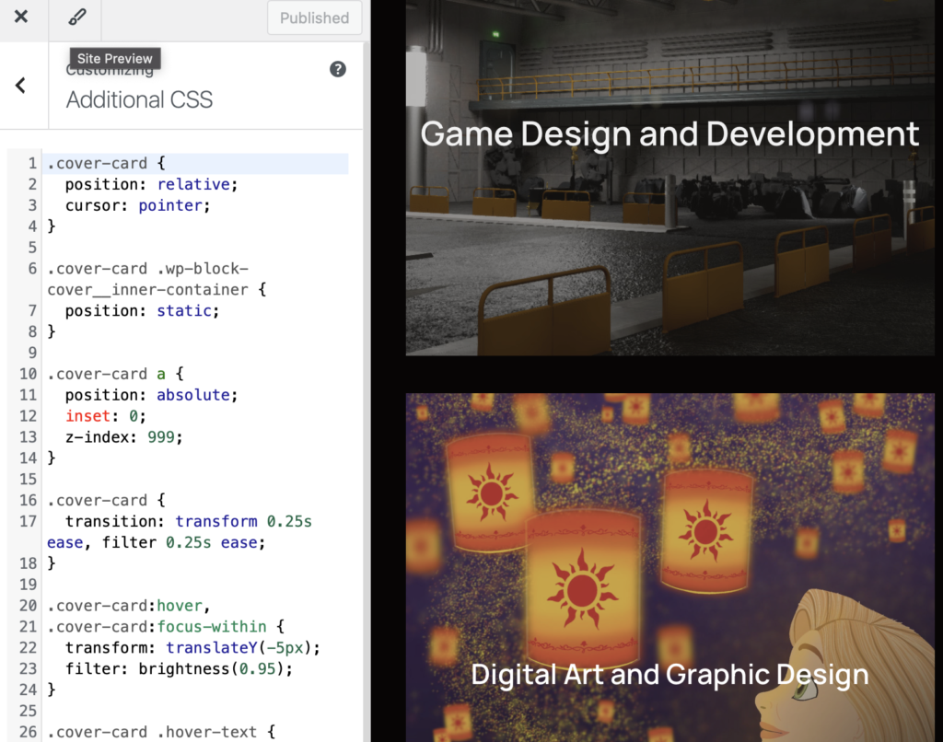Image resolution: width=943 pixels, height=742 pixels.
Task: Close the Customizer with the X icon
Action: 21,17
